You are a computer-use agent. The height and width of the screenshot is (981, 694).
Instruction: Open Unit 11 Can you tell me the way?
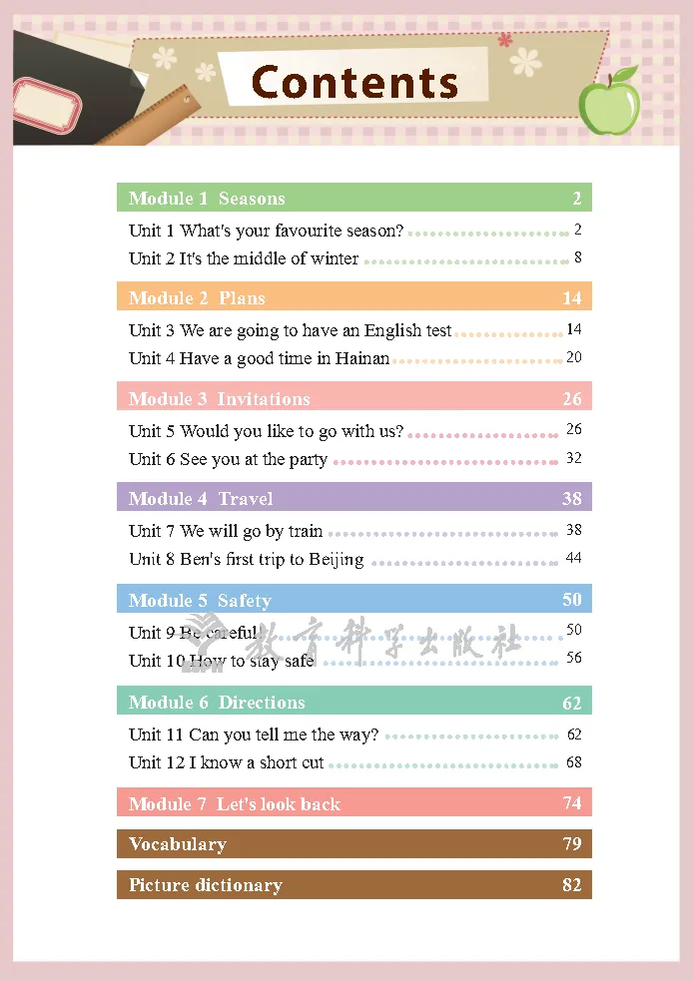click(255, 735)
